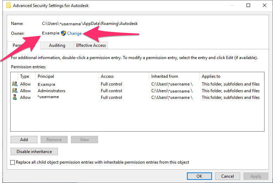The image size is (273, 183).
Task: Click Disable inheritance button
Action: click(x=34, y=152)
